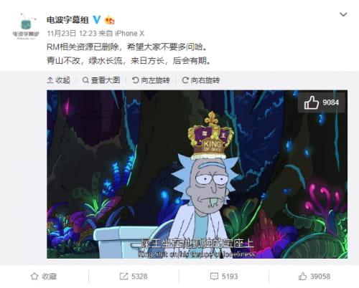This screenshot has height=288, width=359.
Task: Click the clockwise arrow rotate icon
Action: (x=185, y=80)
